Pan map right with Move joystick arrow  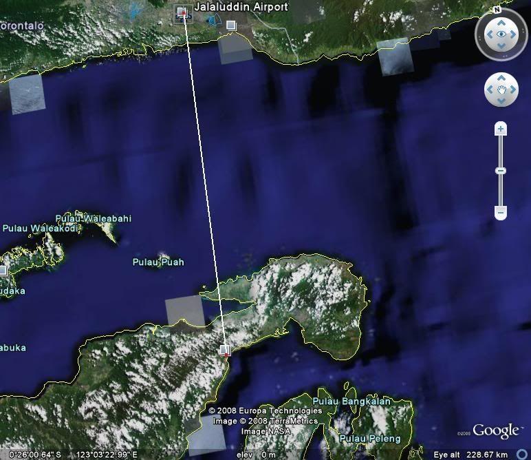click(x=513, y=90)
